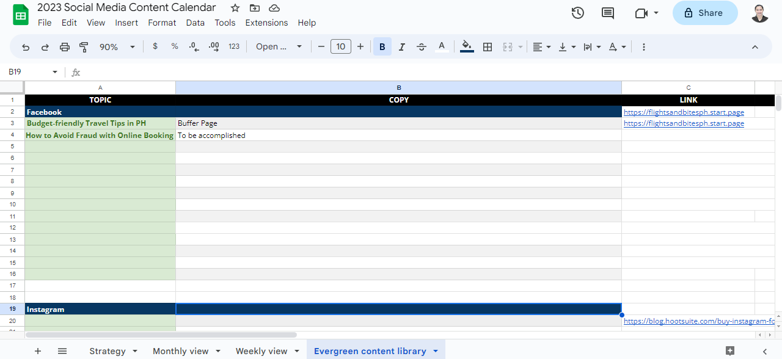Show the side panel chevron
The image size is (782, 359).
765,351
